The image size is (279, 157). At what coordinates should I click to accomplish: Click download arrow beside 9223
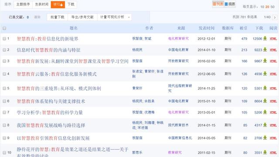tap(265, 50)
